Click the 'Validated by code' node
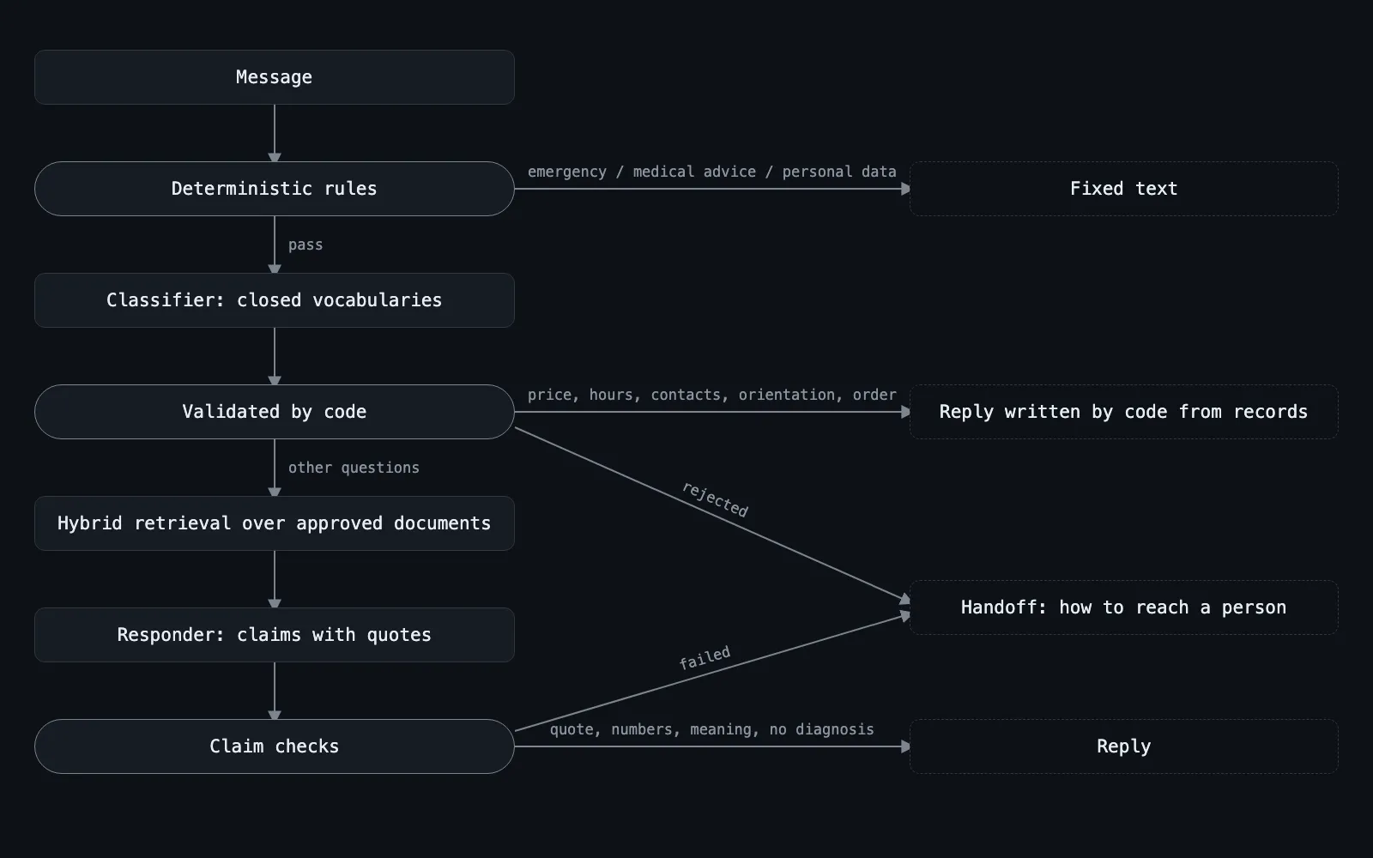 275,412
